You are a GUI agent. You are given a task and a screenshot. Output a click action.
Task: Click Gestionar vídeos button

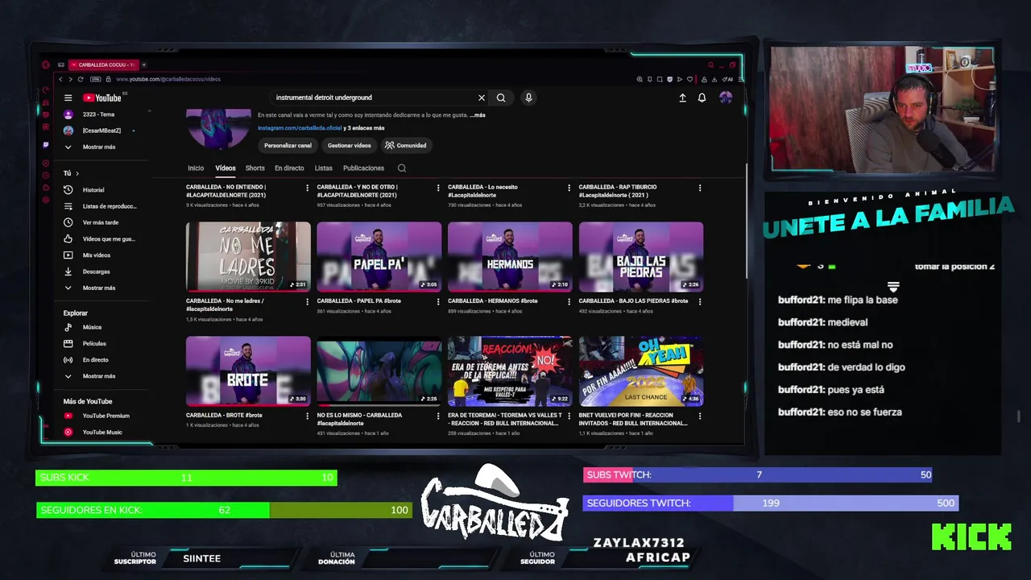click(x=349, y=146)
